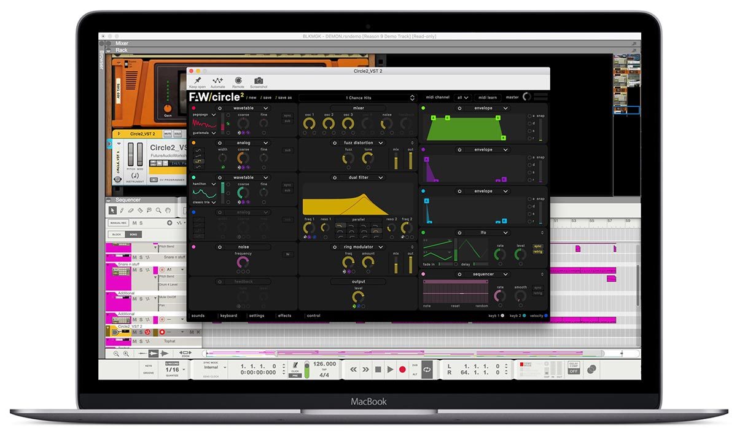Click the Rack device Circle2_VST 2 Mute button
737x431 pixels.
tap(168, 133)
